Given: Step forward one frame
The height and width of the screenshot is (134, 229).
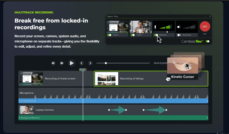Looking at the screenshot, I should click(62, 63).
